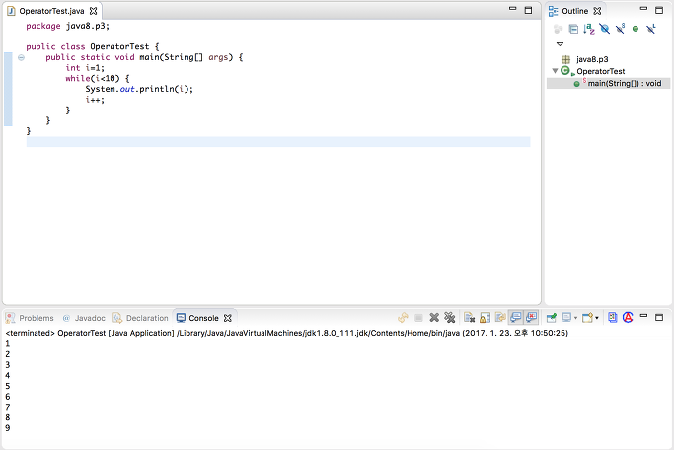Toggle Hide Static Fields and Methods
The height and width of the screenshot is (450, 674).
620,29
